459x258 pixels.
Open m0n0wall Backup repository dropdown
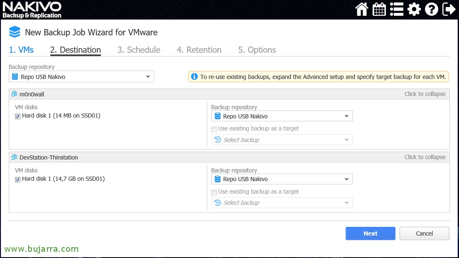tap(282, 116)
